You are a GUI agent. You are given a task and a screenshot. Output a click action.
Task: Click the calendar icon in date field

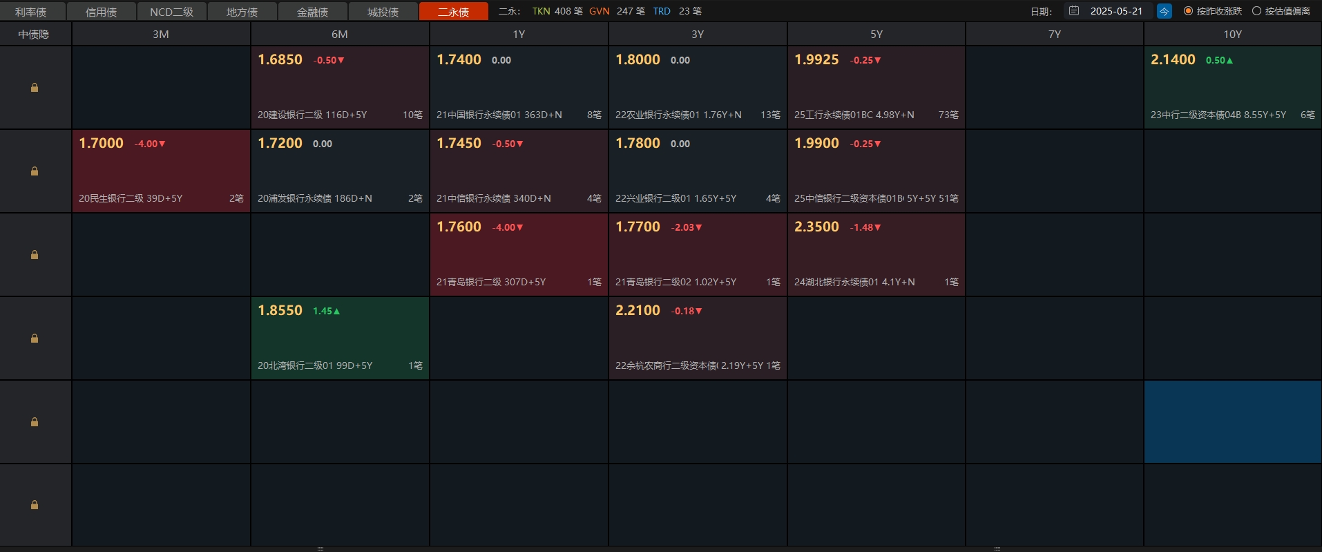[x=1074, y=11]
